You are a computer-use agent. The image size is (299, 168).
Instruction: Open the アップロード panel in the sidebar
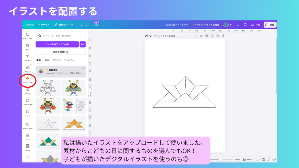pyautogui.click(x=27, y=79)
